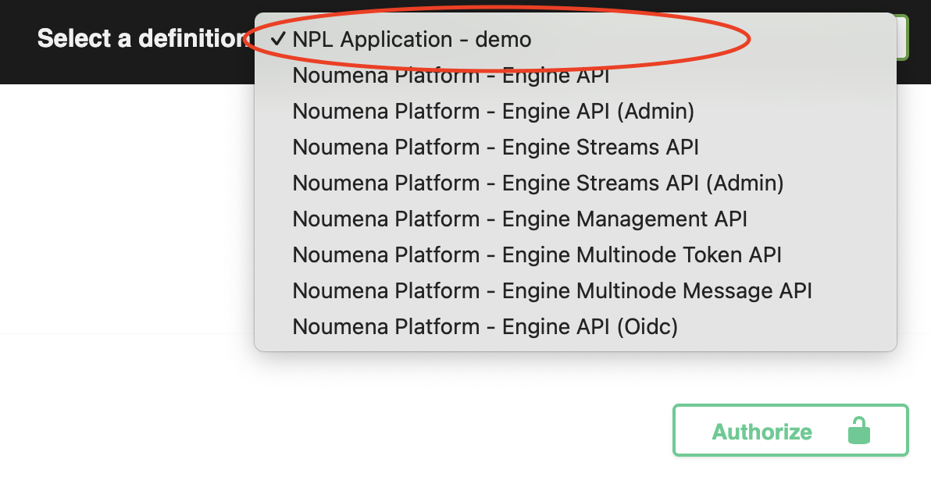The image size is (931, 484).
Task: Click the dark header bar left of label
Action: click(17, 39)
